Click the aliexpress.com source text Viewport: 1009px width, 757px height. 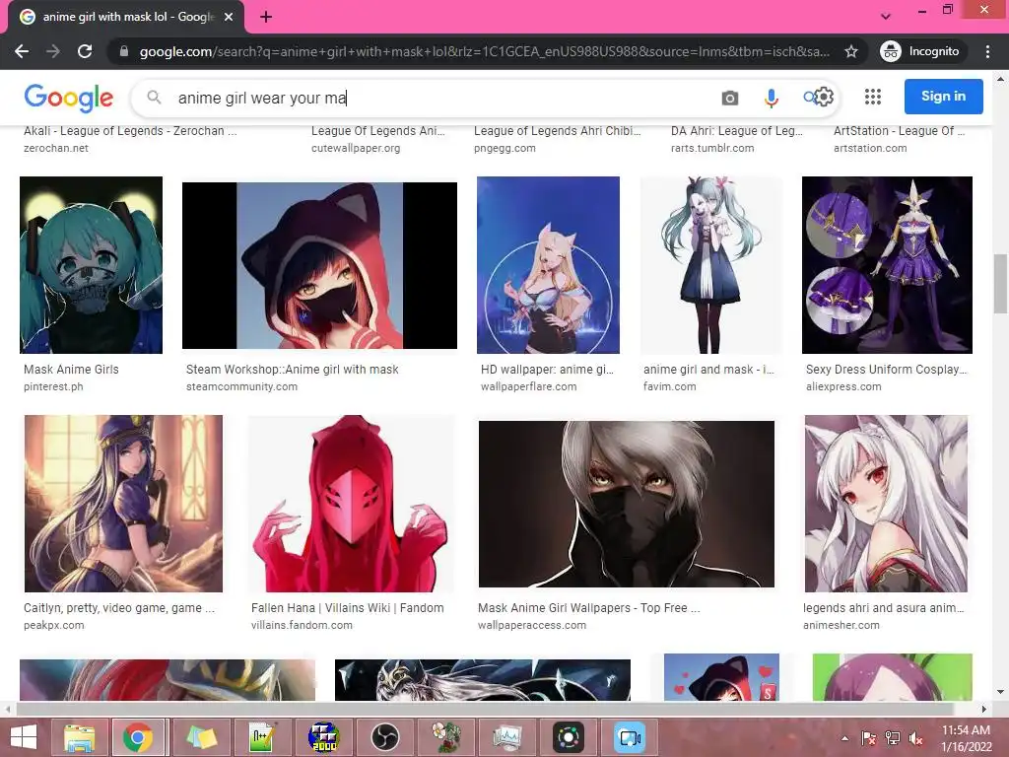843,386
